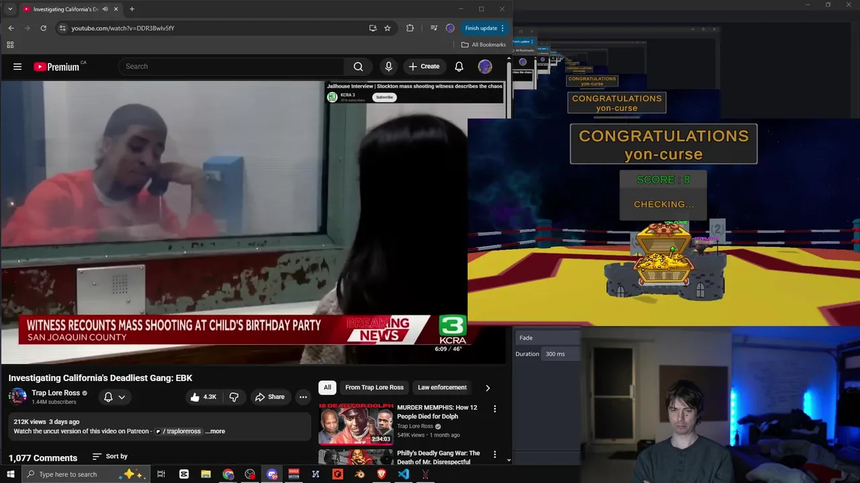Open Brave browser from the taskbar
The width and height of the screenshot is (860, 483).
(x=382, y=474)
